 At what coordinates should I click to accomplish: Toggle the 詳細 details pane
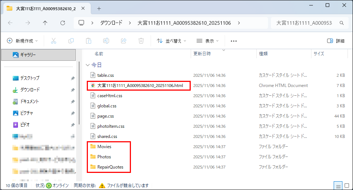click(x=336, y=41)
